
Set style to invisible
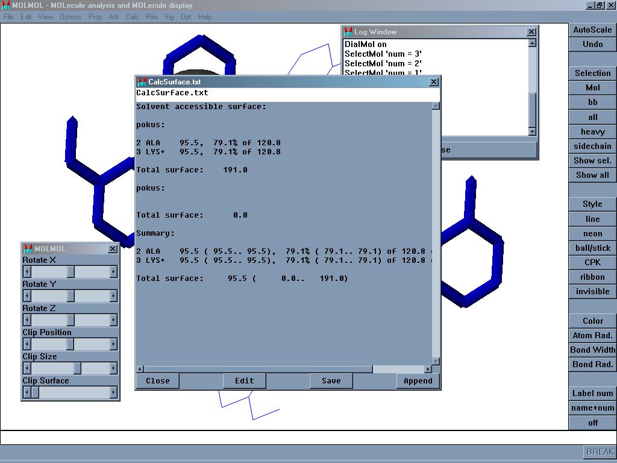click(x=592, y=291)
